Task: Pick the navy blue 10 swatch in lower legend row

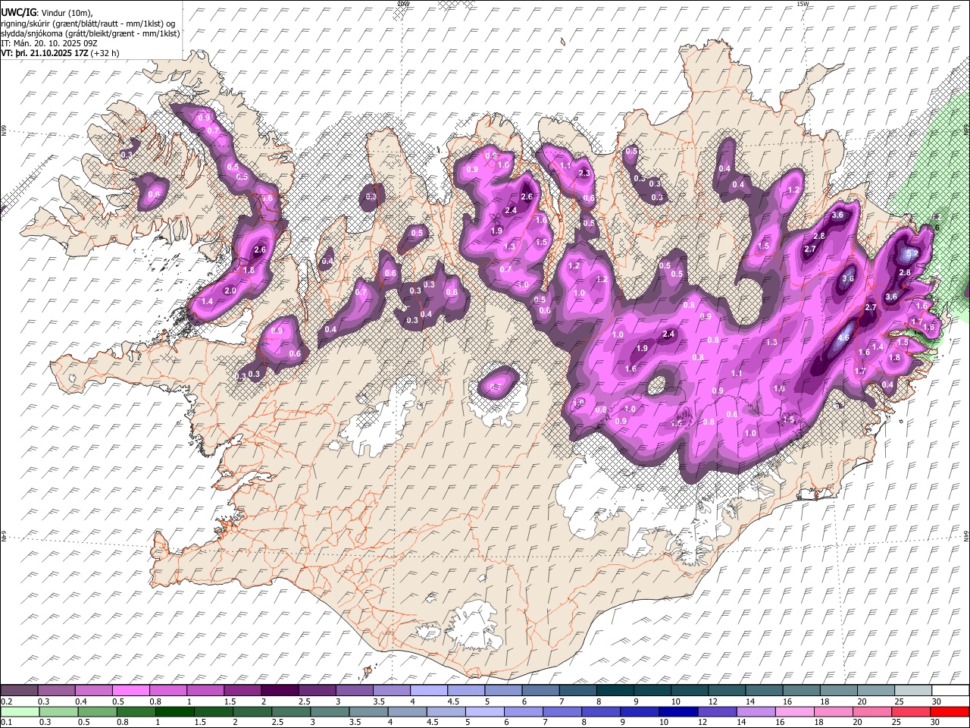Action: pos(678,711)
